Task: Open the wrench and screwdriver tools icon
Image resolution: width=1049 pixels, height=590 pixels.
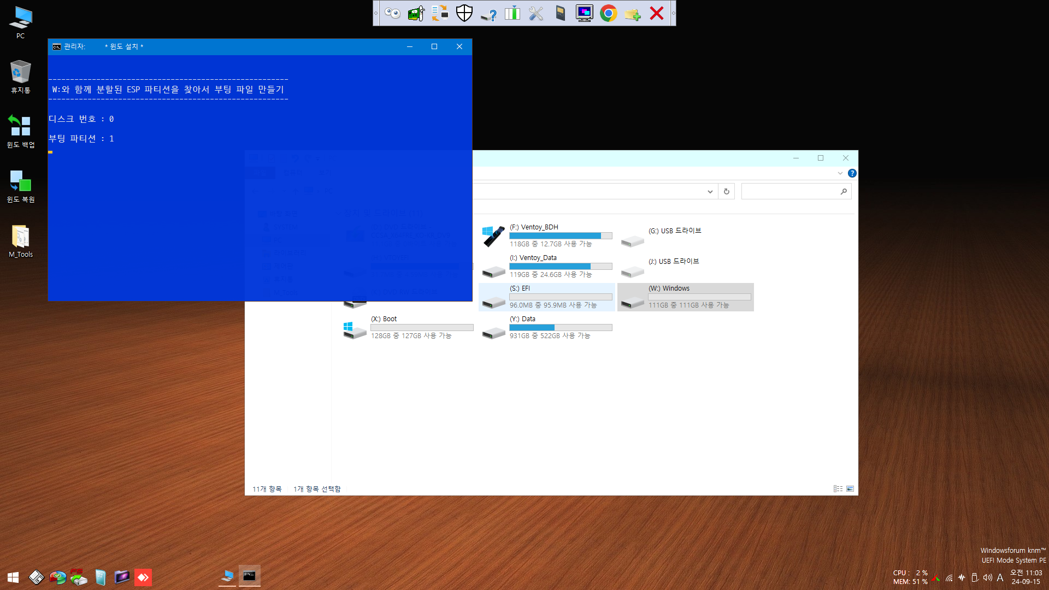Action: tap(537, 13)
